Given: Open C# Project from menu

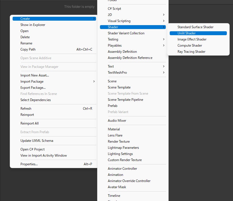Looking at the screenshot, I should (54, 149).
